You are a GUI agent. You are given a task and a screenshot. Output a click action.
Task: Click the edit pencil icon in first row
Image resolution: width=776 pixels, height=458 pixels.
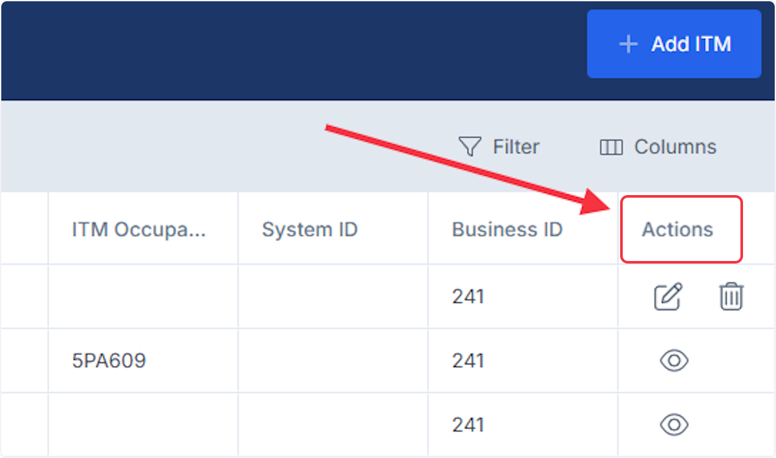tap(668, 297)
